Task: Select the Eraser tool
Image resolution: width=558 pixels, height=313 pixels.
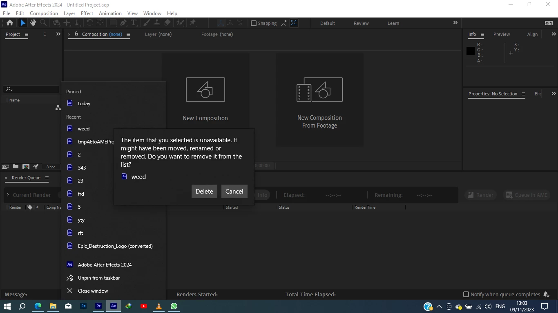Action: tap(167, 23)
